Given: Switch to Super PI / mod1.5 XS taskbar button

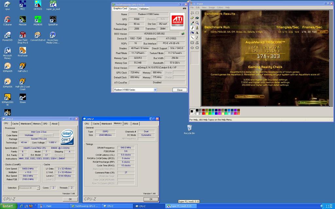Looking at the screenshot, I should pyautogui.click(x=181, y=206).
